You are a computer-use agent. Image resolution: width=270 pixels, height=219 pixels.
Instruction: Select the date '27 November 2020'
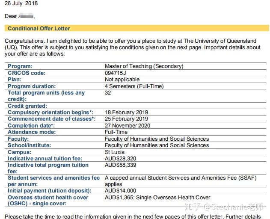coord(128,126)
